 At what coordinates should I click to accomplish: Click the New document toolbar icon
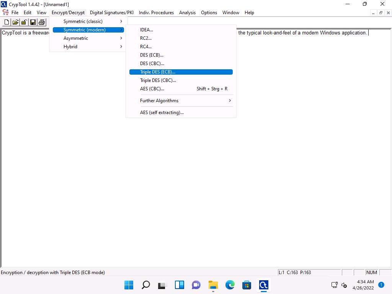(7, 22)
